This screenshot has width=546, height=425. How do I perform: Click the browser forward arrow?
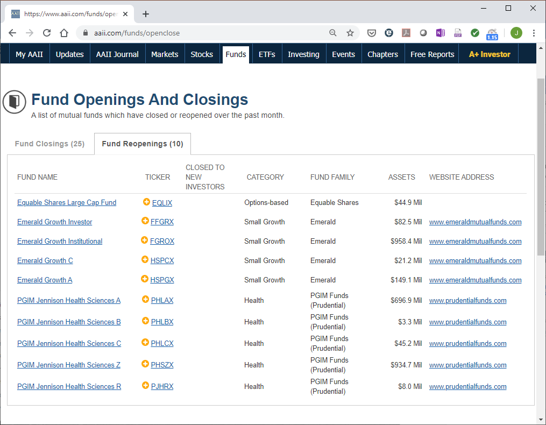30,33
